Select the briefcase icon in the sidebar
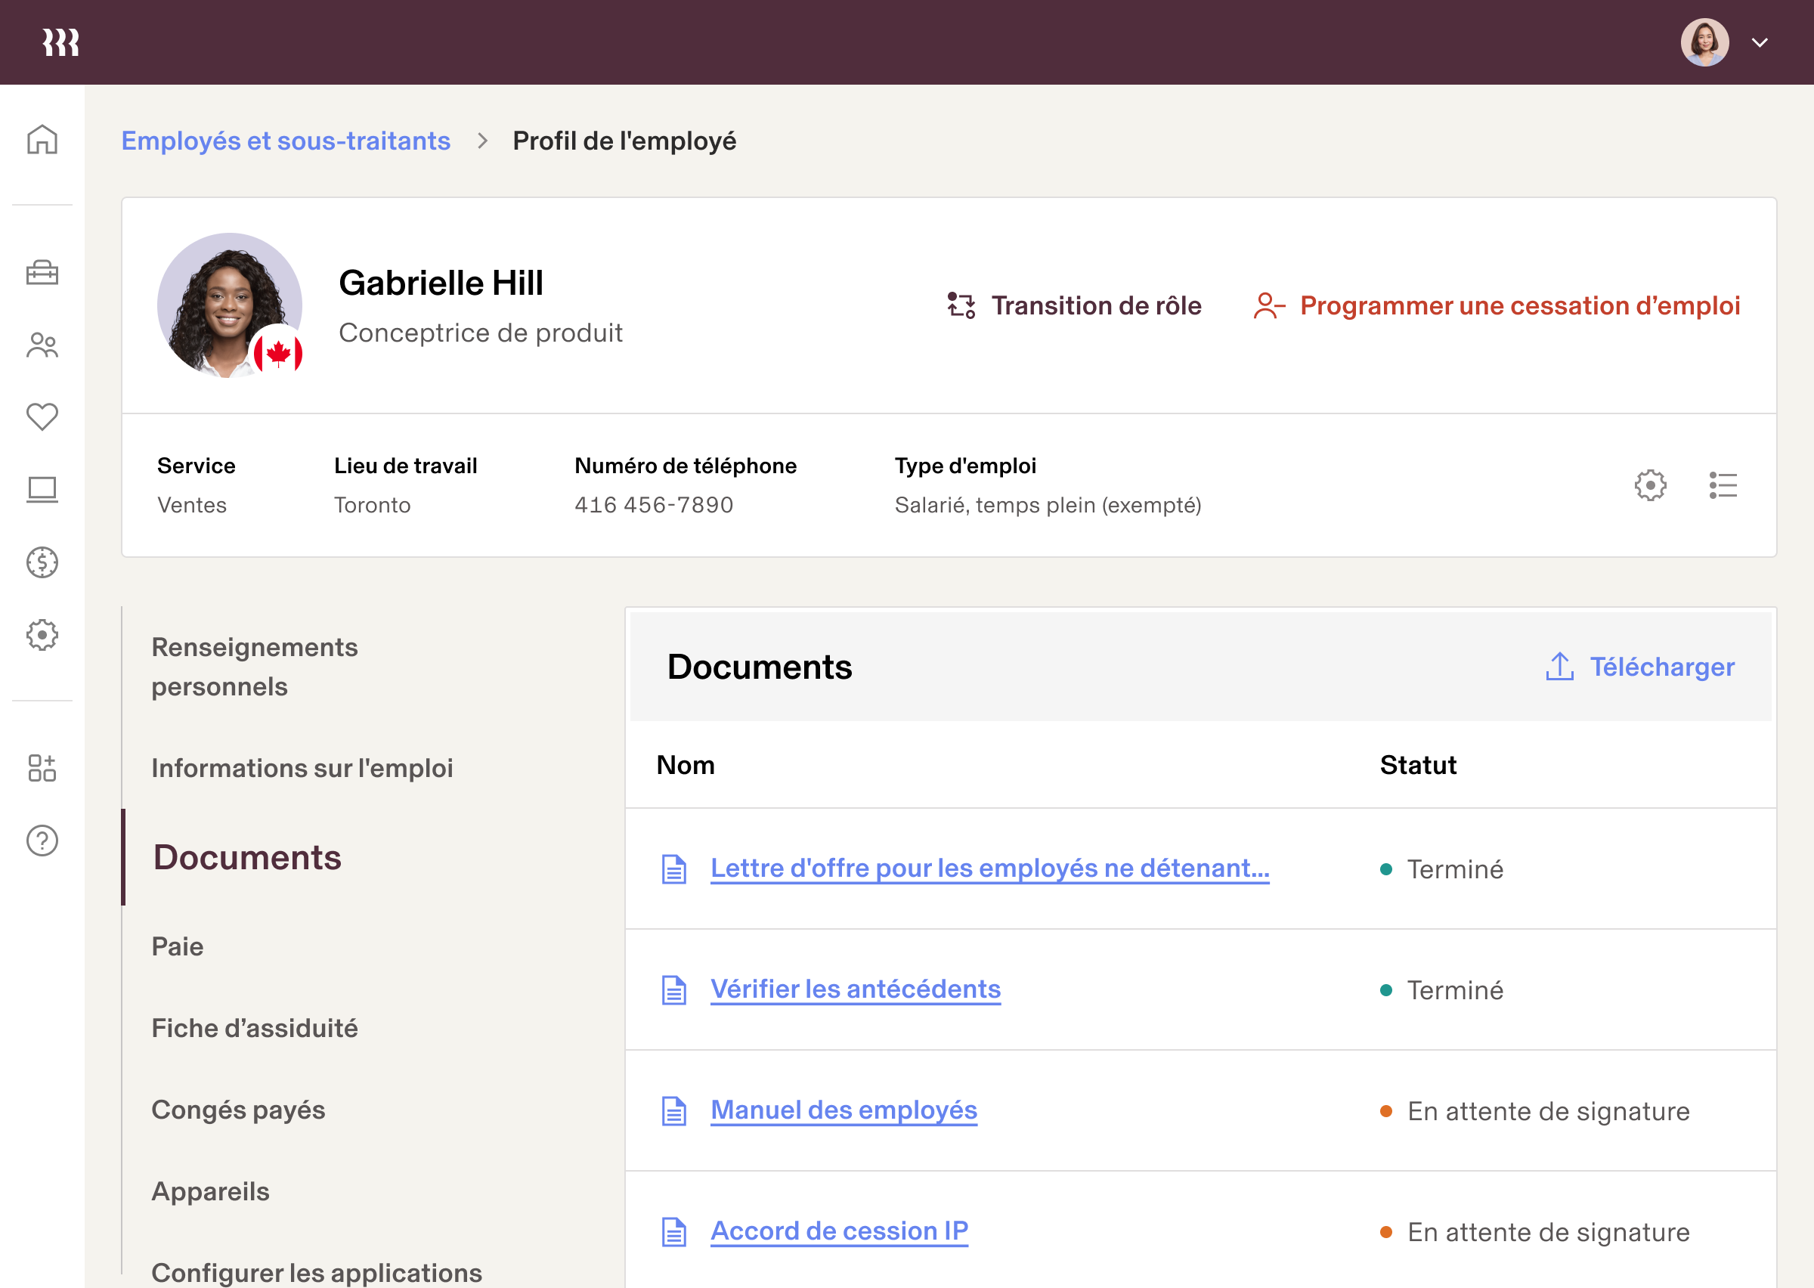Image resolution: width=1814 pixels, height=1288 pixels. point(42,273)
